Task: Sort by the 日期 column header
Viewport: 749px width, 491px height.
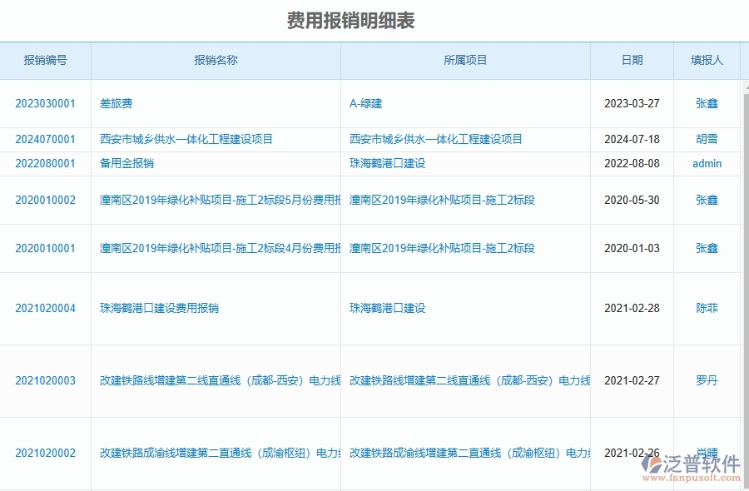Action: click(631, 60)
